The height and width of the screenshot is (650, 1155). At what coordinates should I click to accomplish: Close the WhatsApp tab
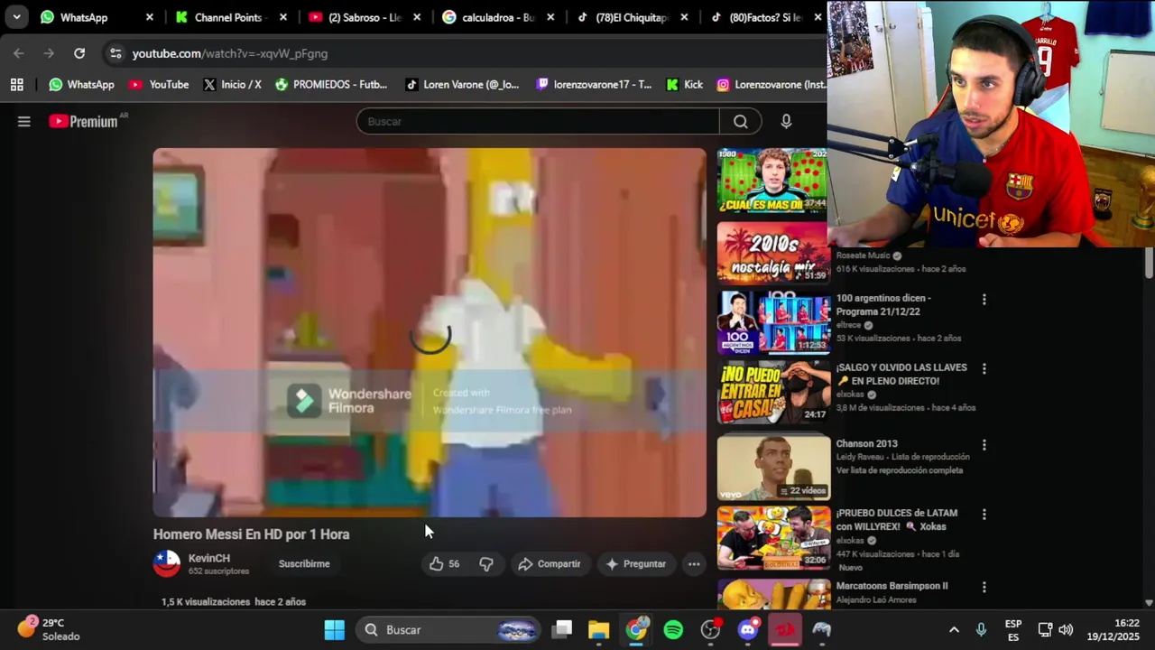[150, 17]
